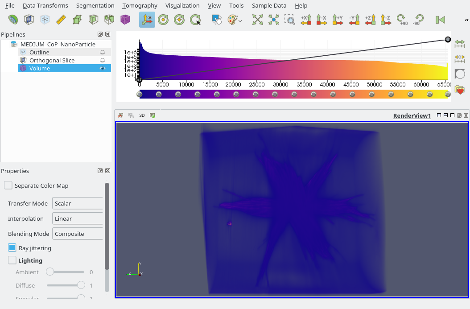Select the Orthogonal Slice pipeline row
The width and height of the screenshot is (470, 309).
65,60
